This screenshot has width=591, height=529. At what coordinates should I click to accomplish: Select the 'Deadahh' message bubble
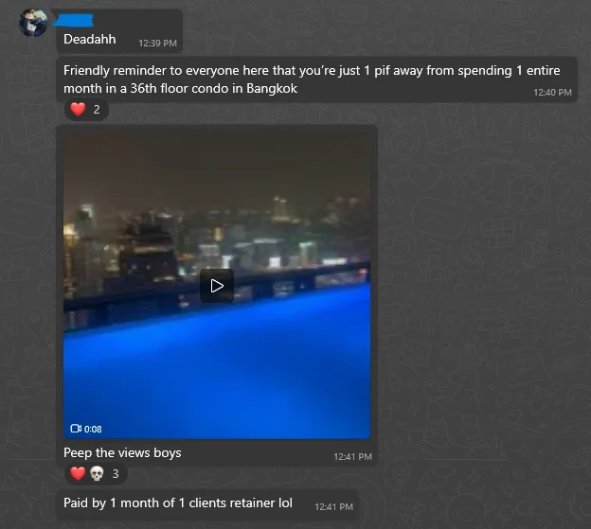119,31
